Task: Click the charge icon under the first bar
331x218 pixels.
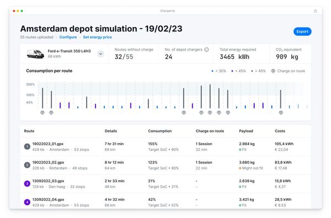Action: 42,113
